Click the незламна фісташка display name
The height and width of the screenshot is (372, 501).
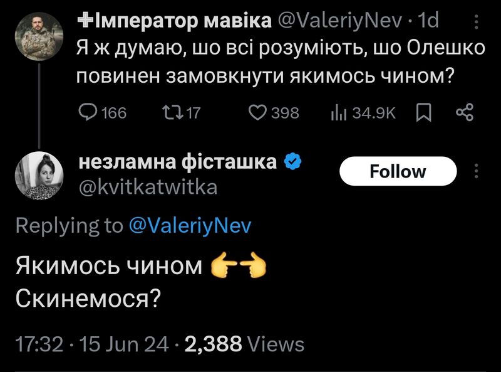tap(177, 162)
